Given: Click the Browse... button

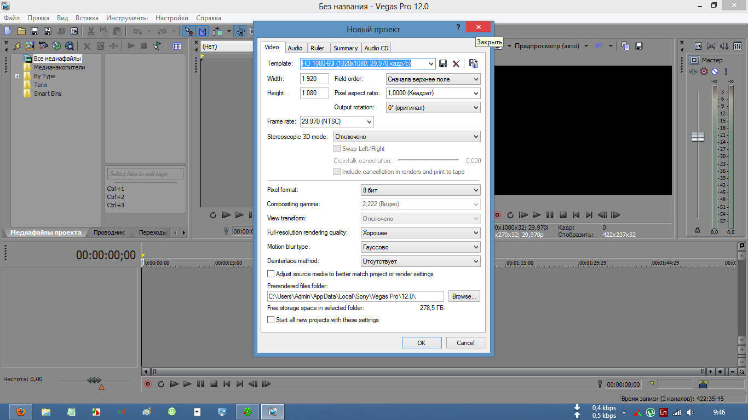Looking at the screenshot, I should point(464,296).
